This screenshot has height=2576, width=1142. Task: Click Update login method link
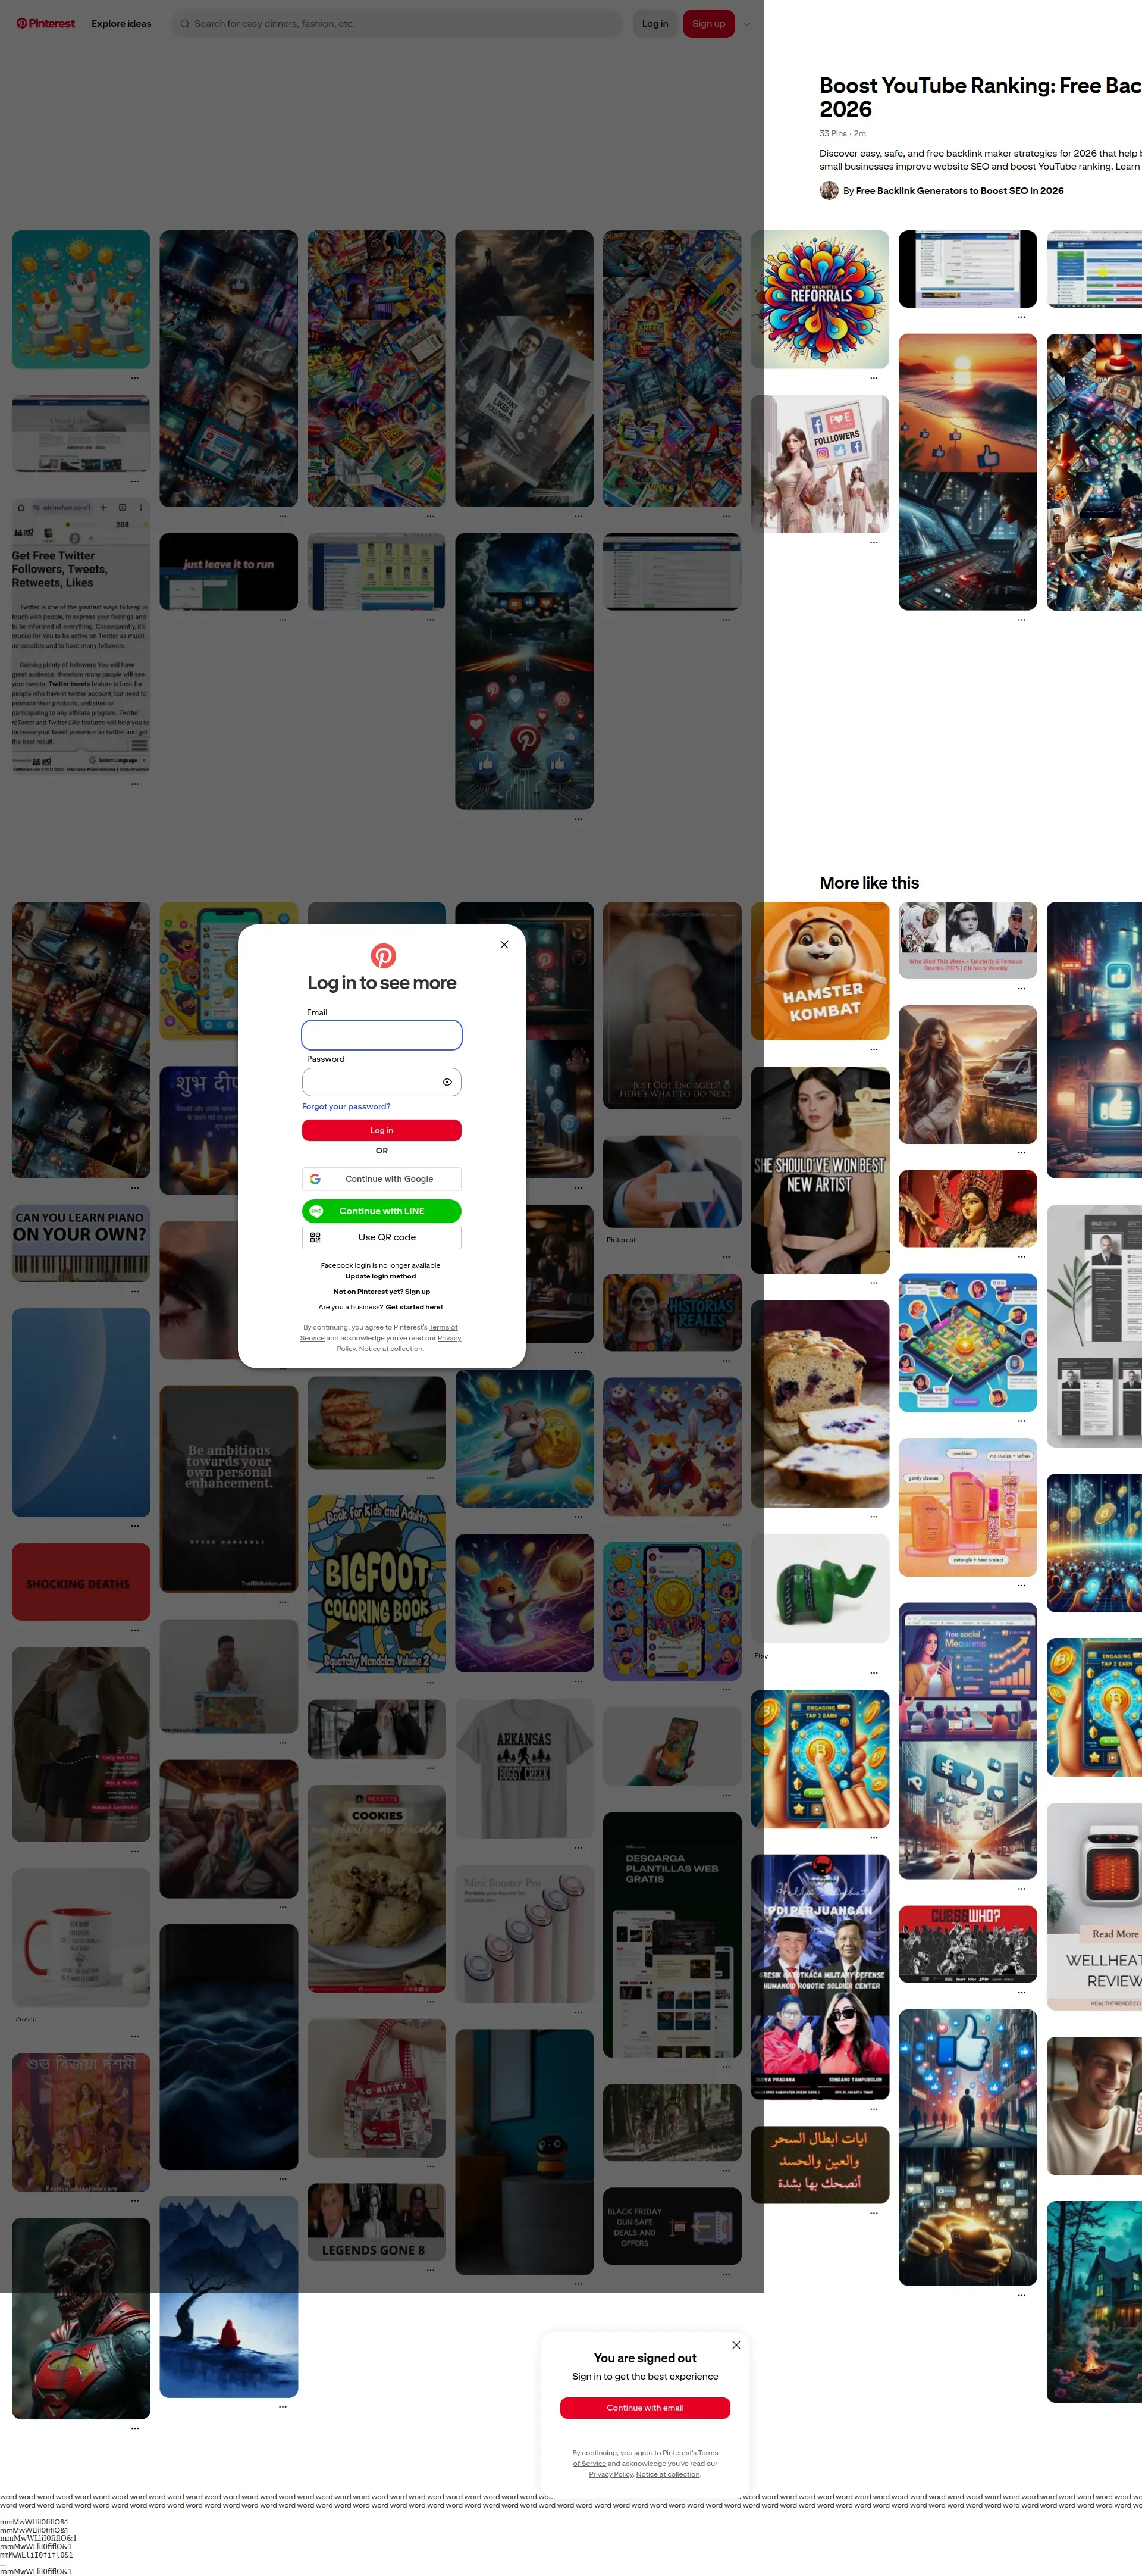click(381, 1276)
